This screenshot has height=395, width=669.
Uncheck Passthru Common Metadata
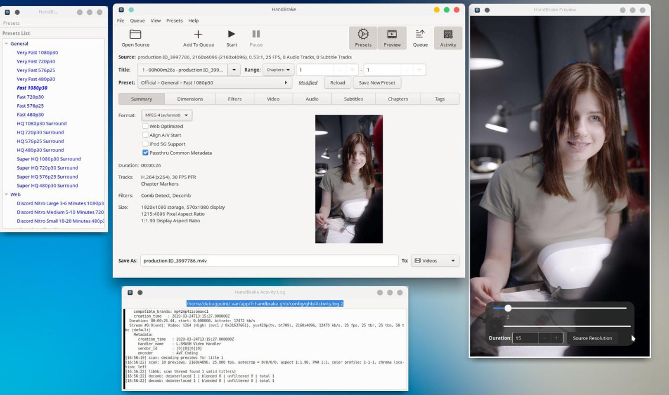coord(146,153)
